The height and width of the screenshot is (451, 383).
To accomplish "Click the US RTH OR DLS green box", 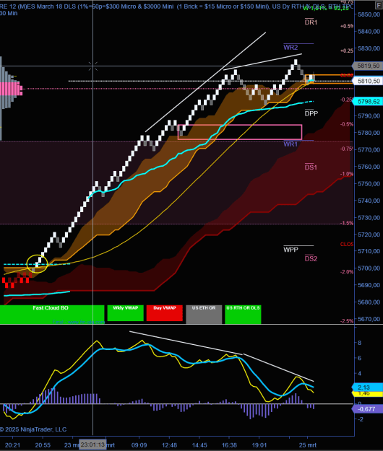I will pyautogui.click(x=243, y=315).
